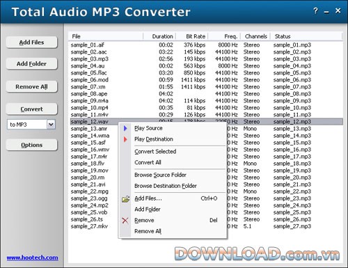Minimize the Total Audio MP3 Converter window
Screen dimensions: 348x268
[326, 13]
